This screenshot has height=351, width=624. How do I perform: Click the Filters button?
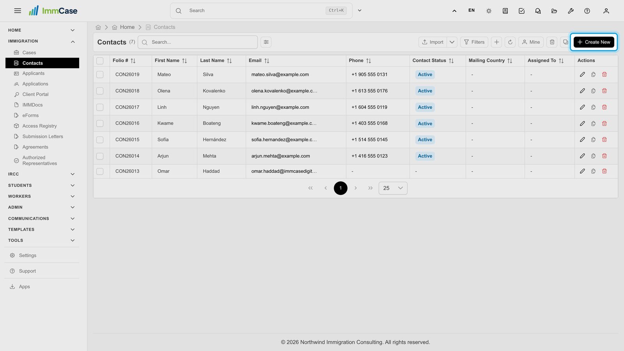coord(474,42)
